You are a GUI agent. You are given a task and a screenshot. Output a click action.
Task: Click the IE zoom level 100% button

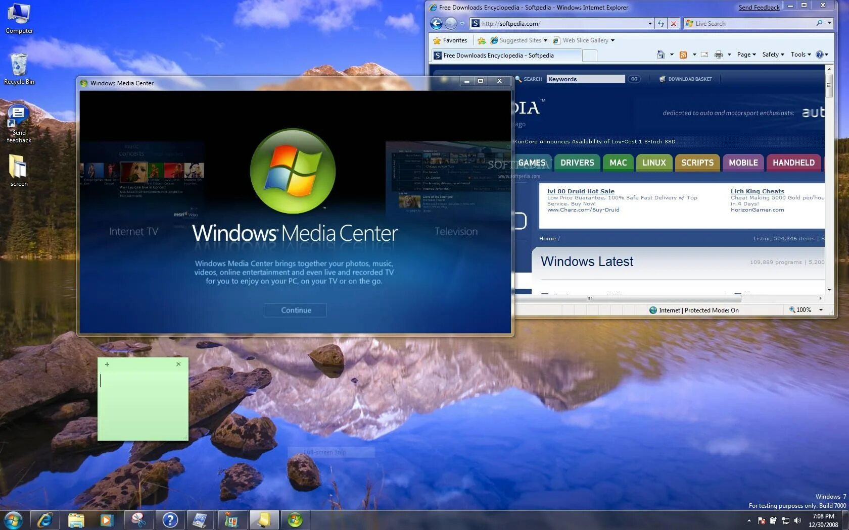800,310
